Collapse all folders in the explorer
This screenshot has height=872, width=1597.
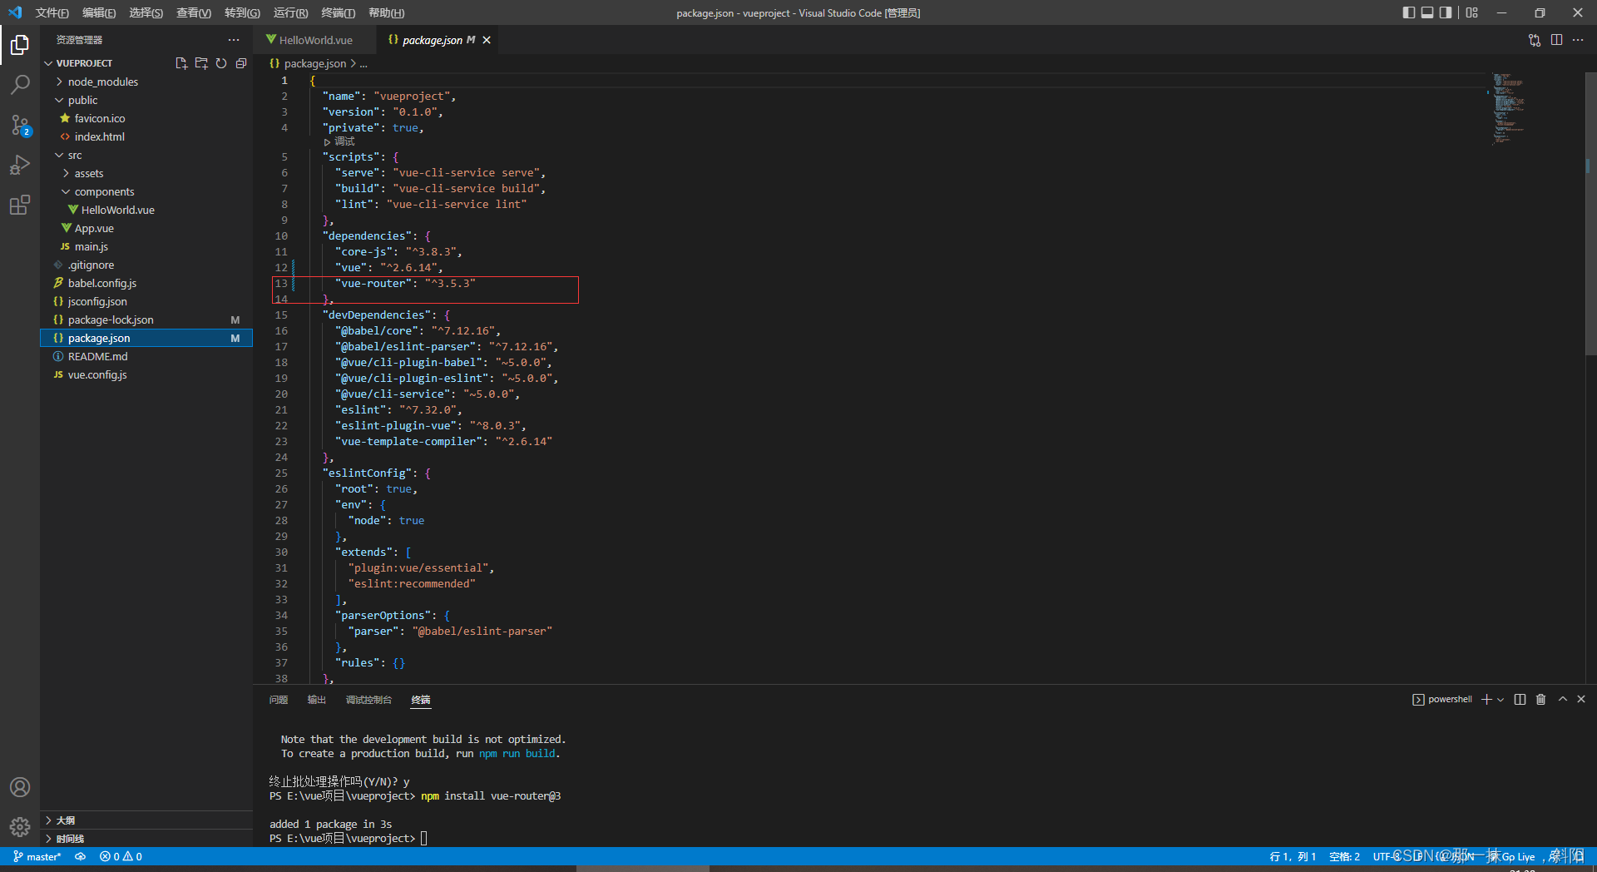click(x=241, y=63)
